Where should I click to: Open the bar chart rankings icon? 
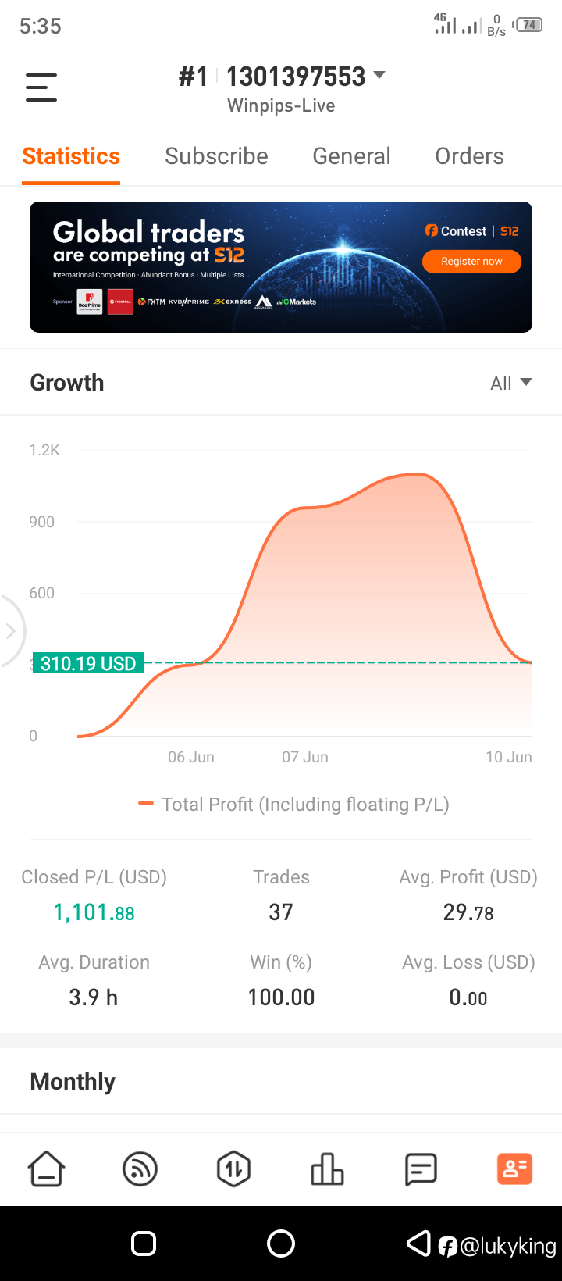(x=327, y=1169)
